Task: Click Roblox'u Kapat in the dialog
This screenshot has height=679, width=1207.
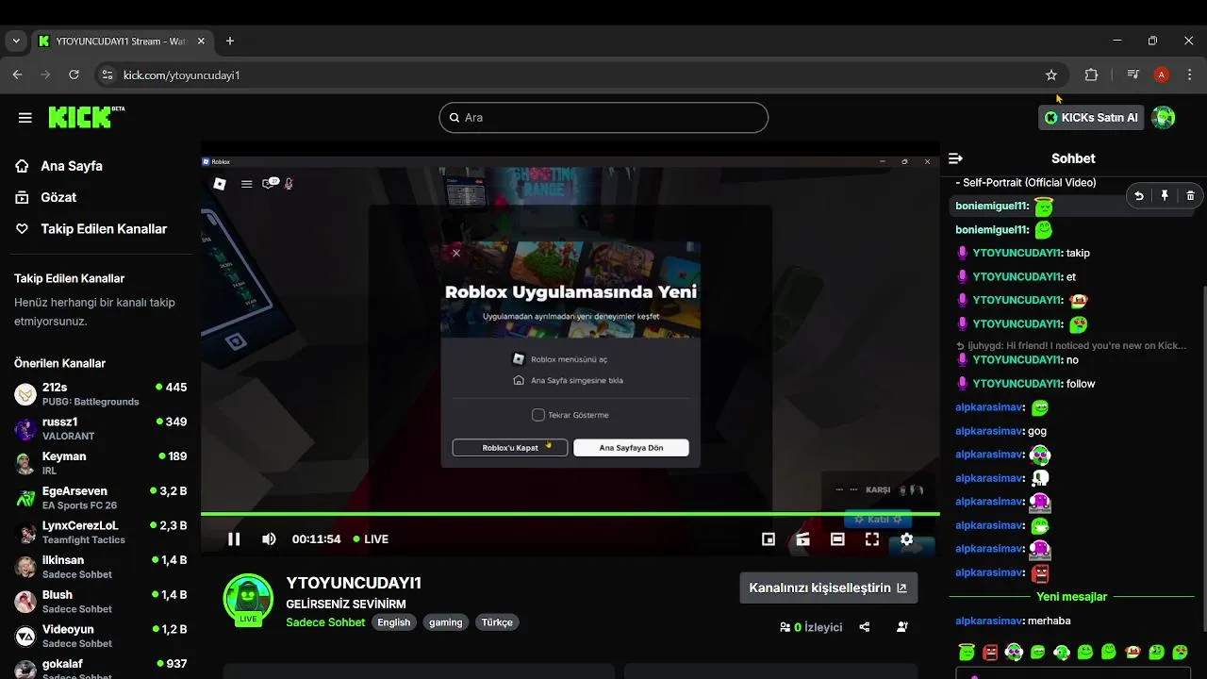Action: click(x=510, y=448)
